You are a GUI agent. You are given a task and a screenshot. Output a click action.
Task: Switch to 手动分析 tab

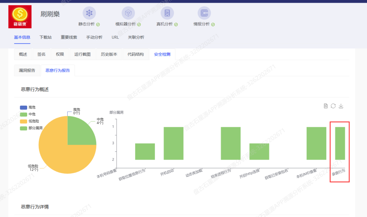94,37
